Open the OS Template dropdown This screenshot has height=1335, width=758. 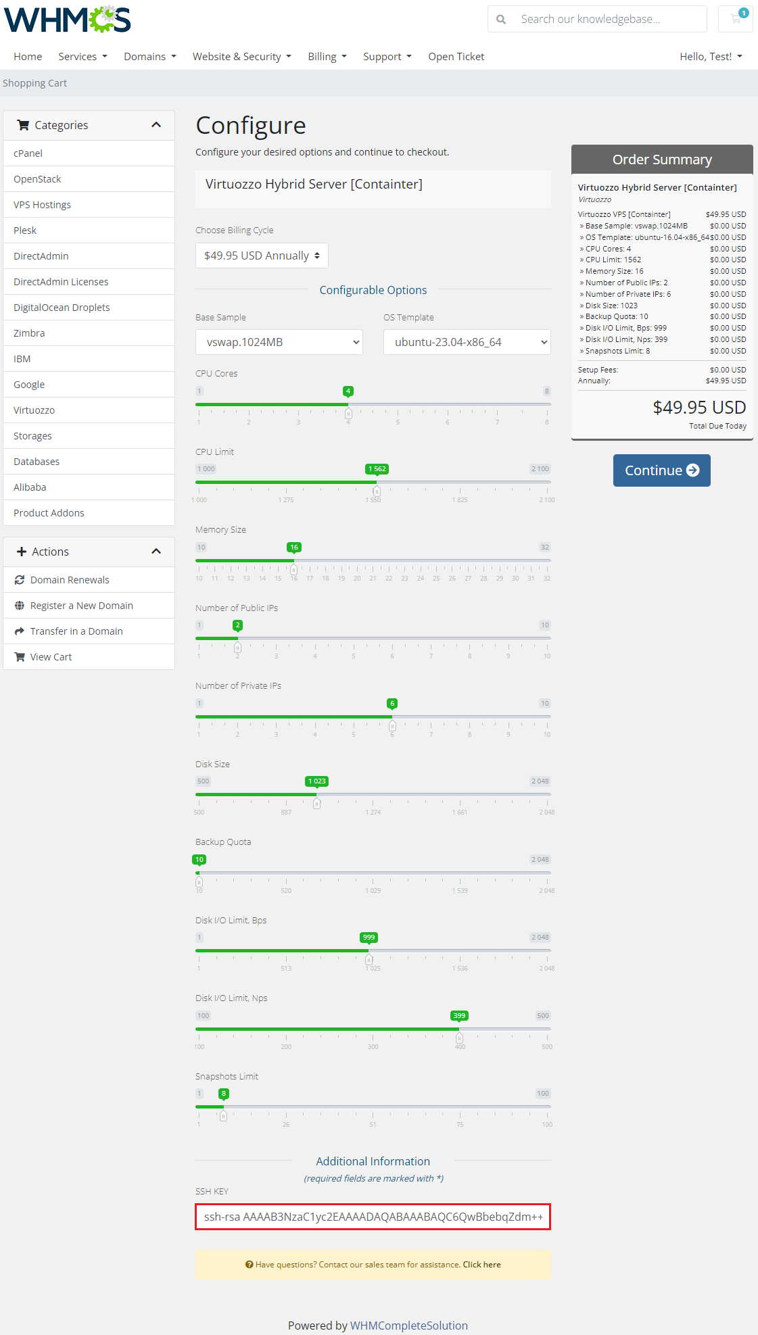467,342
